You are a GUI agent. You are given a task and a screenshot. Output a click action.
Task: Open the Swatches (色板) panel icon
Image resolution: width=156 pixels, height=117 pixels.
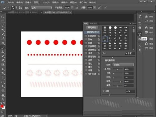pos(146,21)
